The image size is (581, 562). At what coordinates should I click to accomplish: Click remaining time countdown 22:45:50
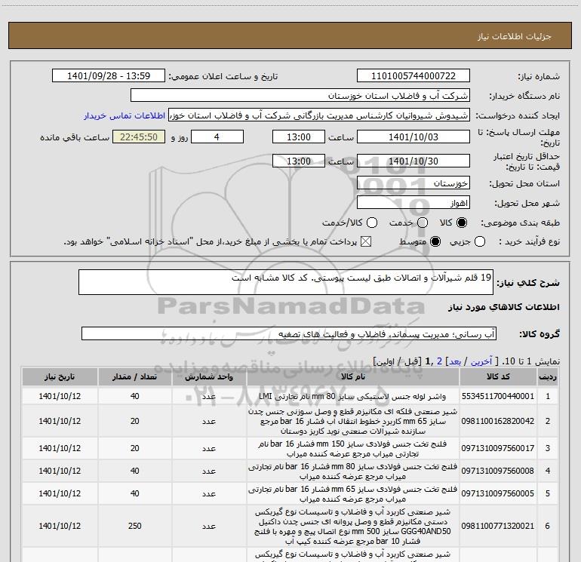139,137
